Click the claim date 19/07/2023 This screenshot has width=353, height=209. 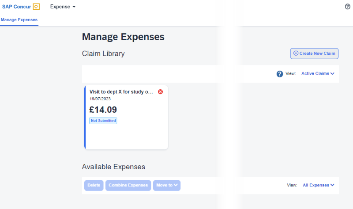100,99
